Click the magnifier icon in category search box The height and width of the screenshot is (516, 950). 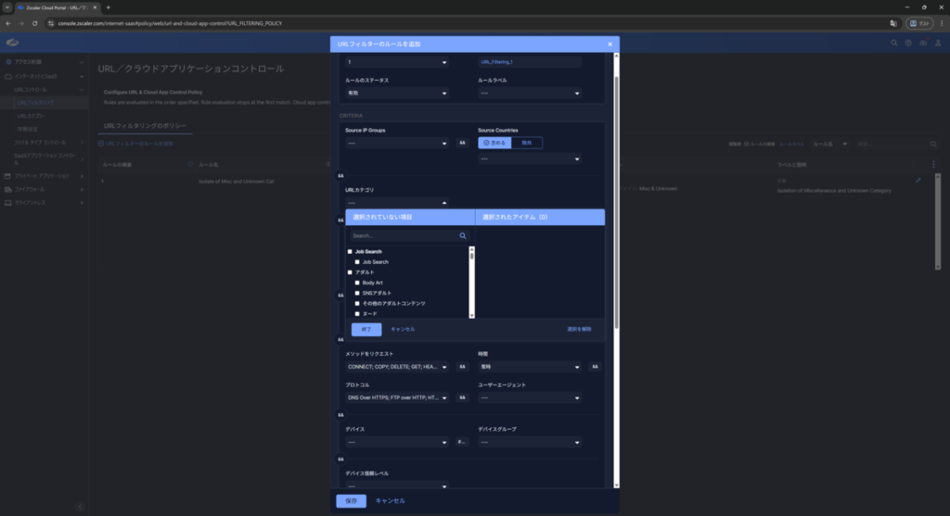point(463,236)
